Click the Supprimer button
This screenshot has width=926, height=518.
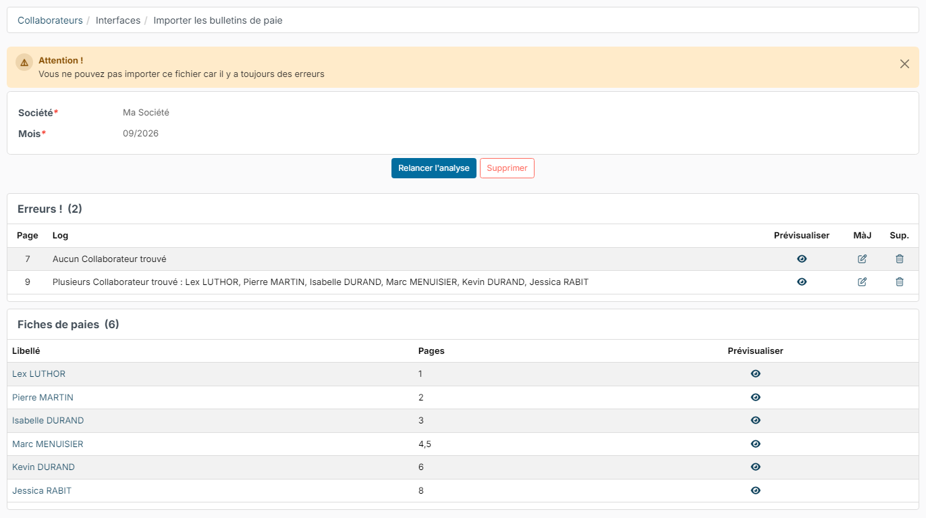point(507,168)
